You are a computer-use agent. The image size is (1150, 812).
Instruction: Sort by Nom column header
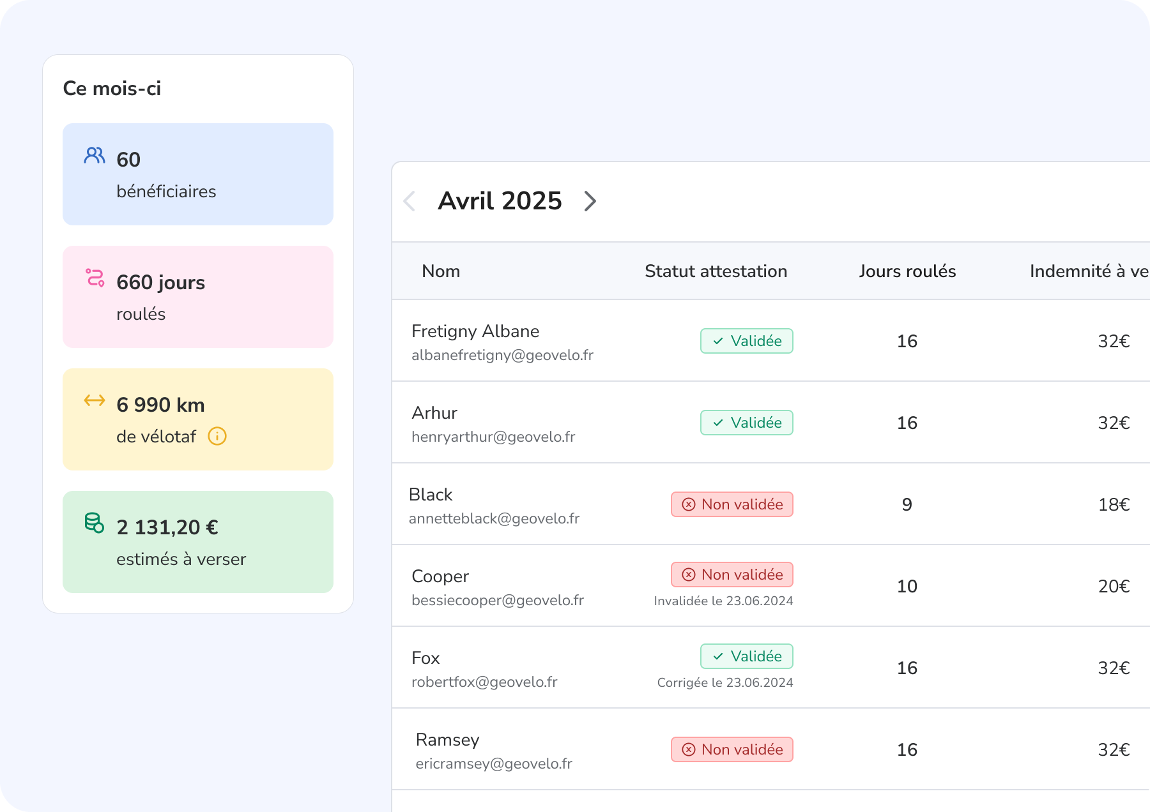coord(441,271)
